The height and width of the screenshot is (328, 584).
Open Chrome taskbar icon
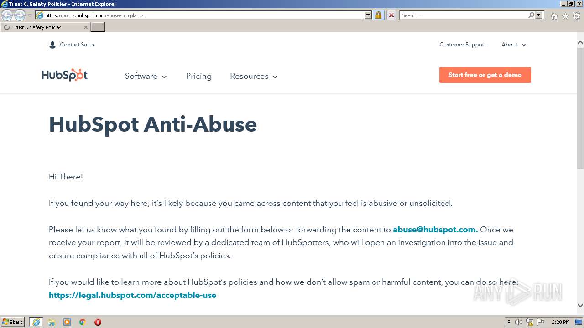coord(83,322)
